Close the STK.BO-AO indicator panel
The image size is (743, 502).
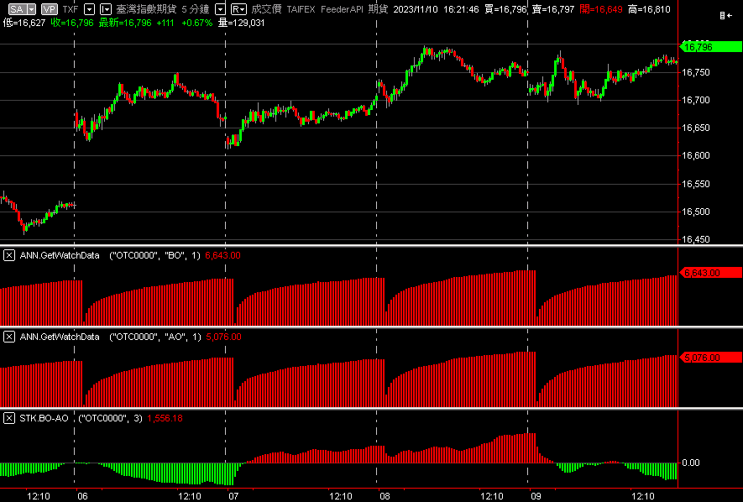click(x=9, y=419)
